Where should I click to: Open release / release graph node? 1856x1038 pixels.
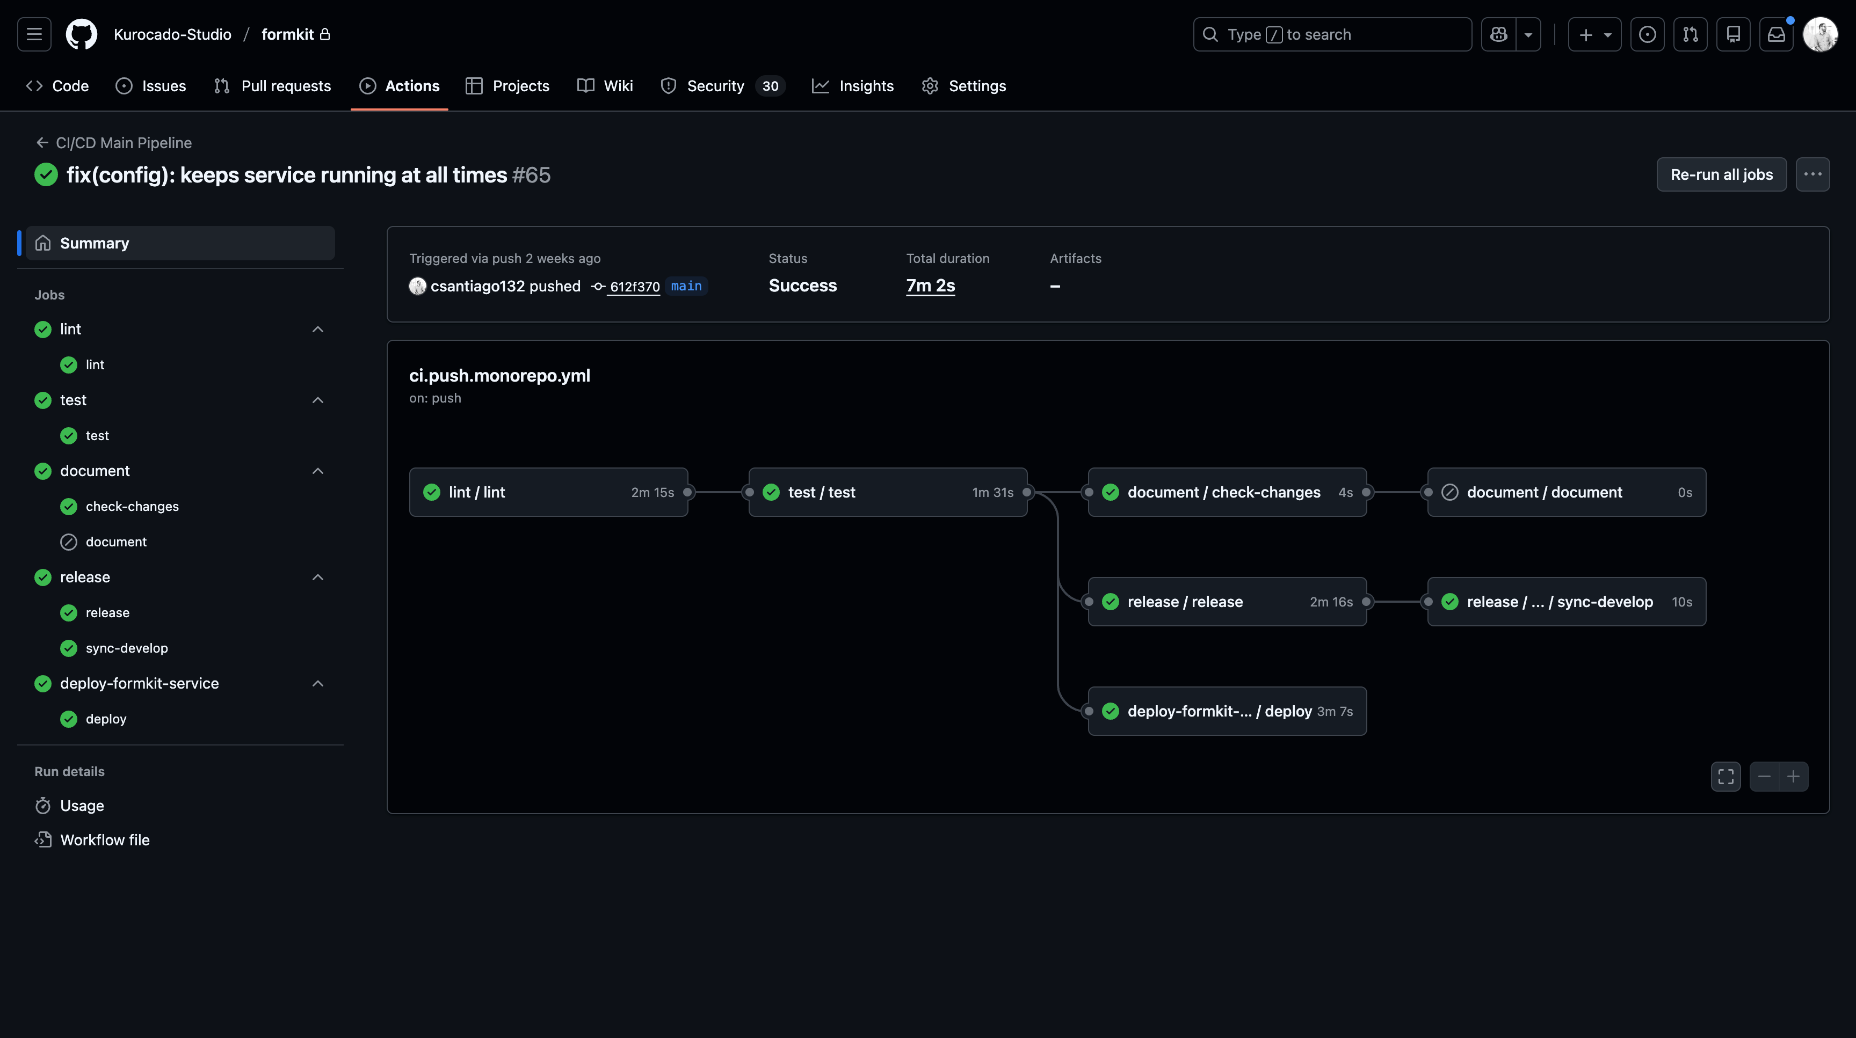1227,601
